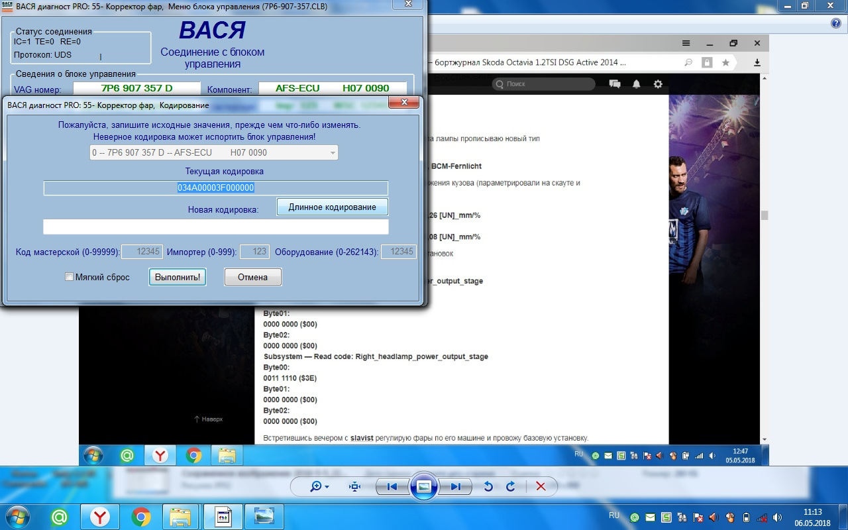
Task: Select photo viewer taskbar button
Action: 264,517
